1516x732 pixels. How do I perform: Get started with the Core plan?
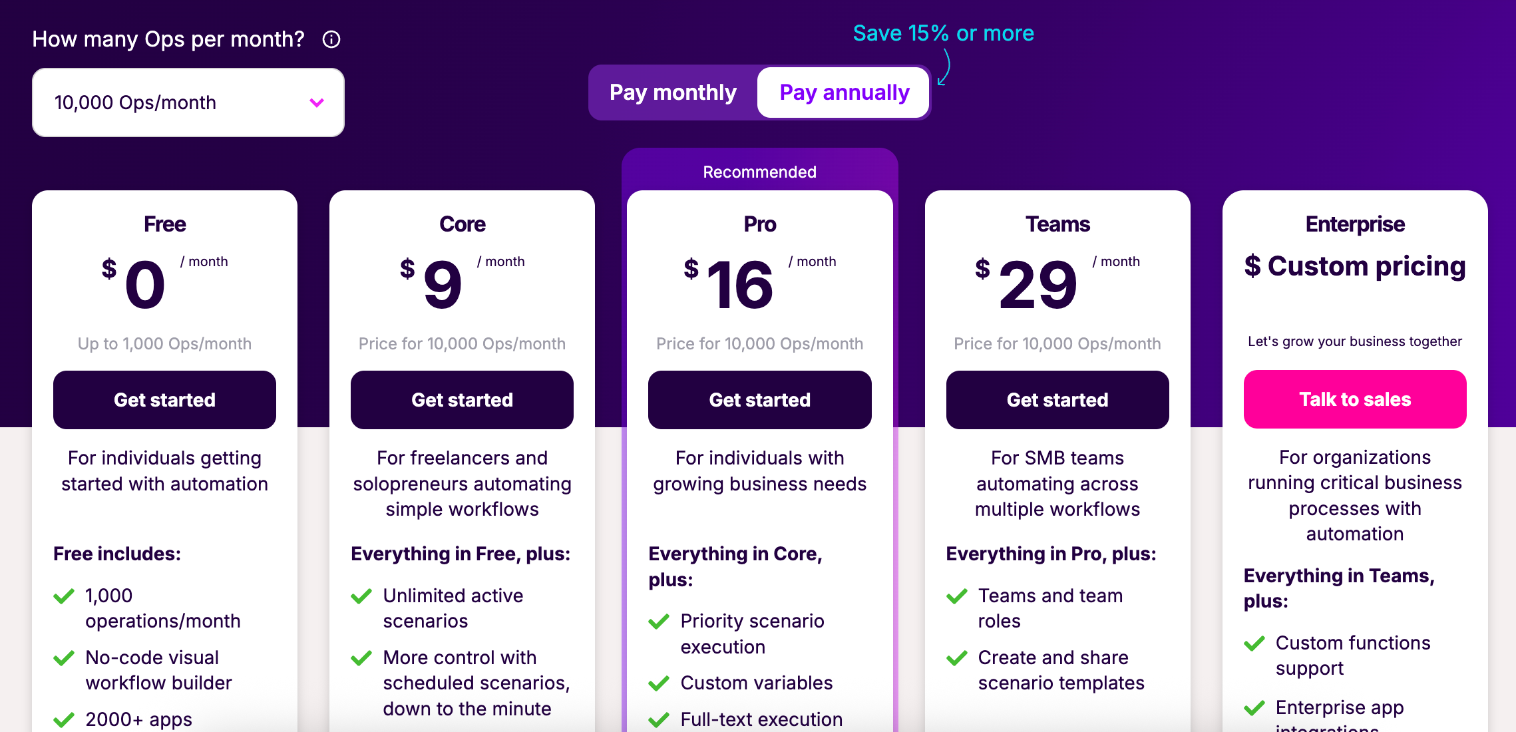[x=463, y=400]
